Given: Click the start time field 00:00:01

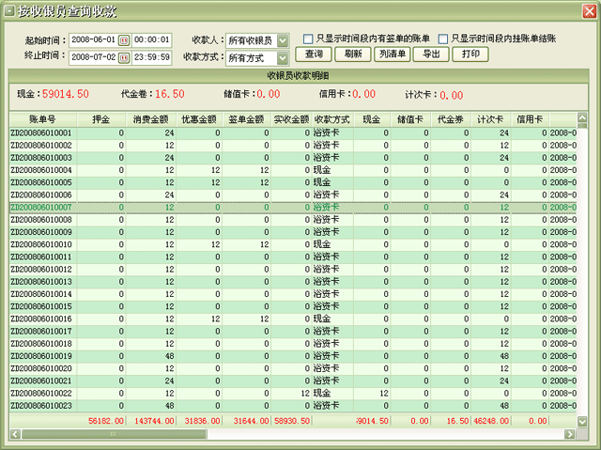Looking at the screenshot, I should pyautogui.click(x=151, y=40).
